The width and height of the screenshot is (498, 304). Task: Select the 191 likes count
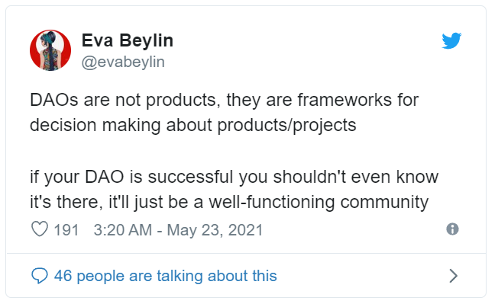coord(66,230)
